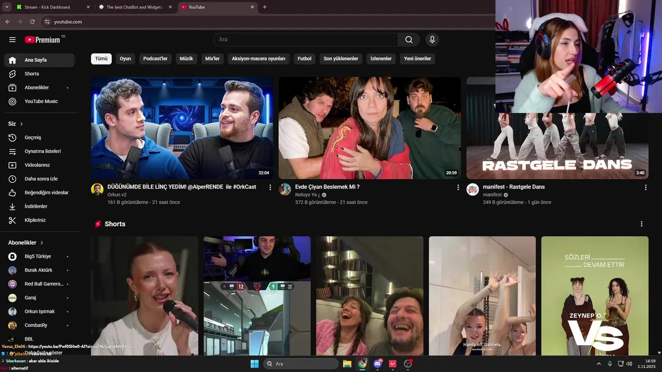The width and height of the screenshot is (662, 372).
Task: Open Beğendiğim videolar
Action: 39,193
